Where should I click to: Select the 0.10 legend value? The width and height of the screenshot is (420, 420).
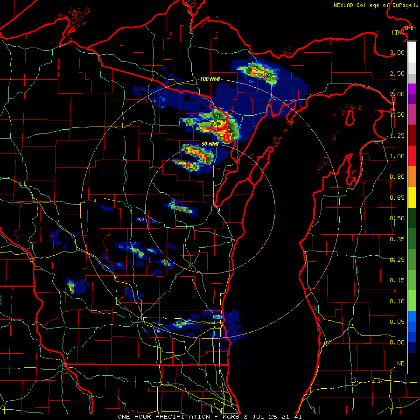tap(397, 301)
